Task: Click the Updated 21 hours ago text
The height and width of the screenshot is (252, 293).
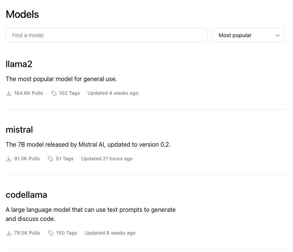Action: pyautogui.click(x=107, y=159)
